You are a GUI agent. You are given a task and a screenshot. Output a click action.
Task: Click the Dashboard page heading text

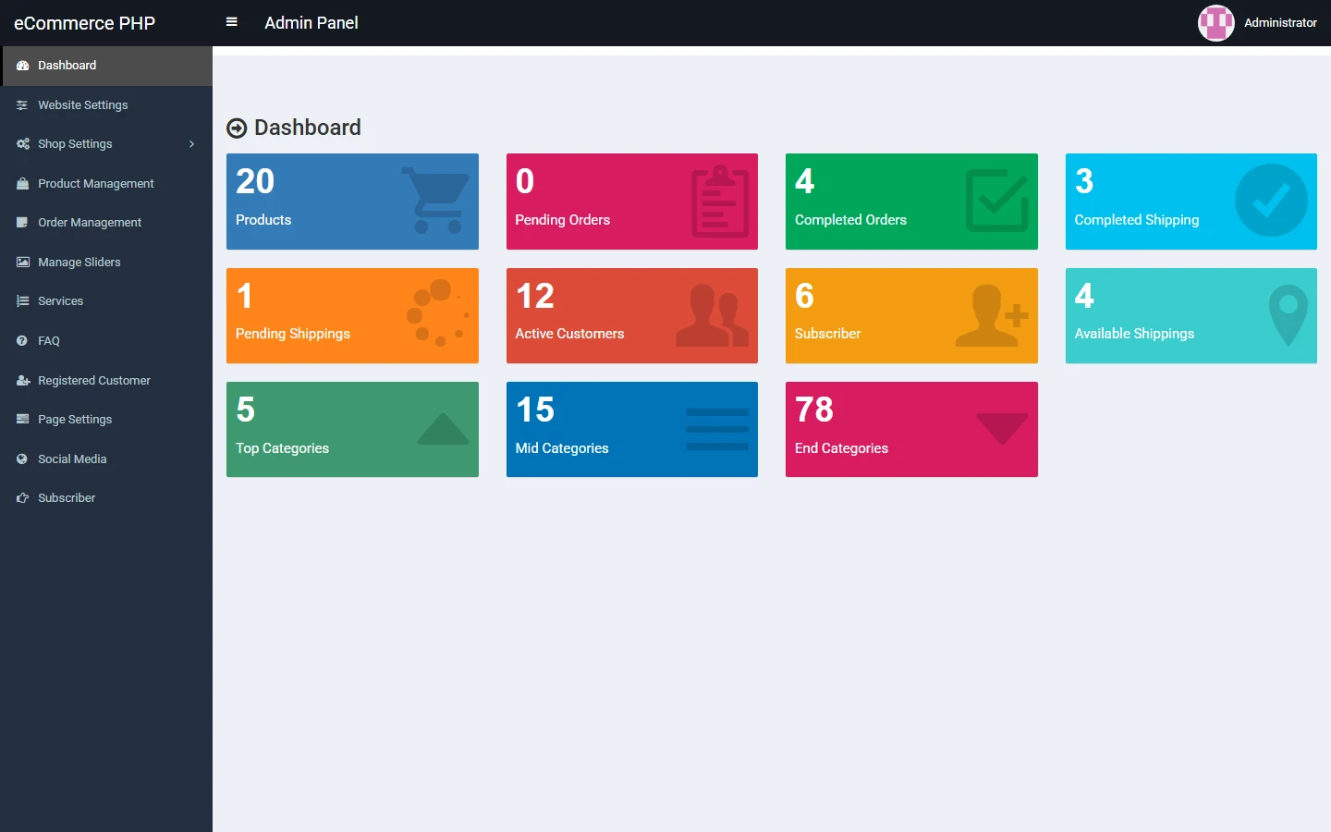click(x=308, y=128)
